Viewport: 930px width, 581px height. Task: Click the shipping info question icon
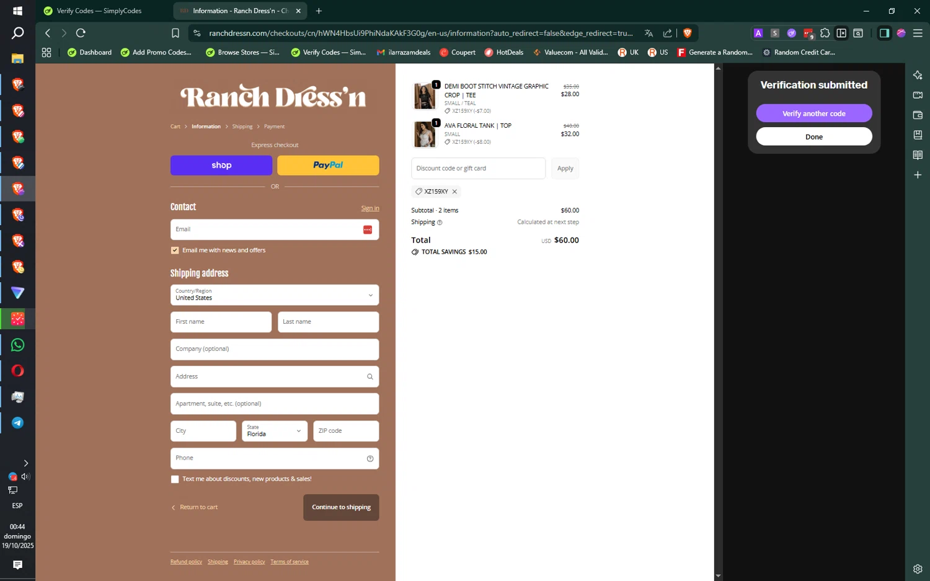tap(440, 223)
